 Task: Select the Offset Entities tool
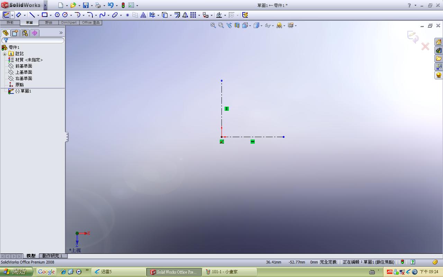pos(177,15)
